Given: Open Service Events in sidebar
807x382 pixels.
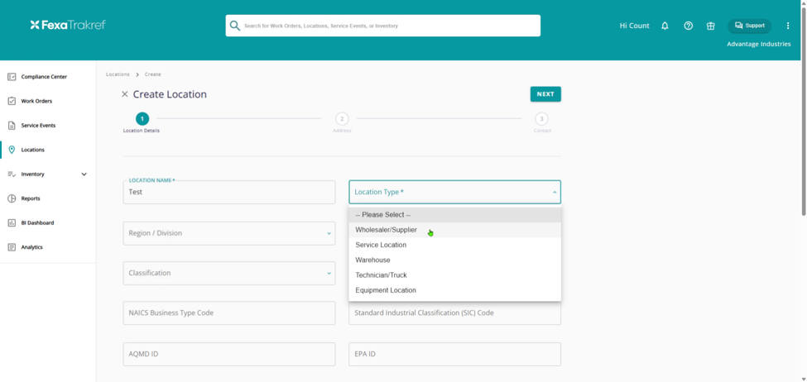Looking at the screenshot, I should (38, 126).
